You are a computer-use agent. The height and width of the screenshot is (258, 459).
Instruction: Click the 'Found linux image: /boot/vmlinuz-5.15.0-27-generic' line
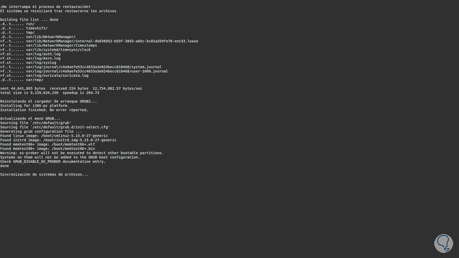[54, 136]
